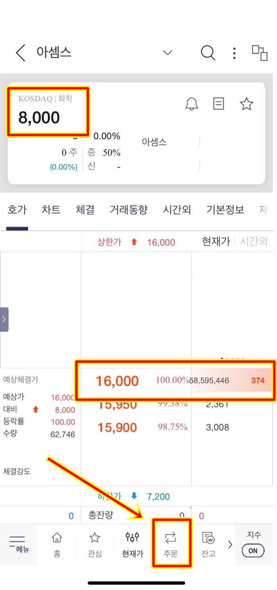277x590 pixels.
Task: Select the 16,000 asking price row
Action: [x=117, y=381]
